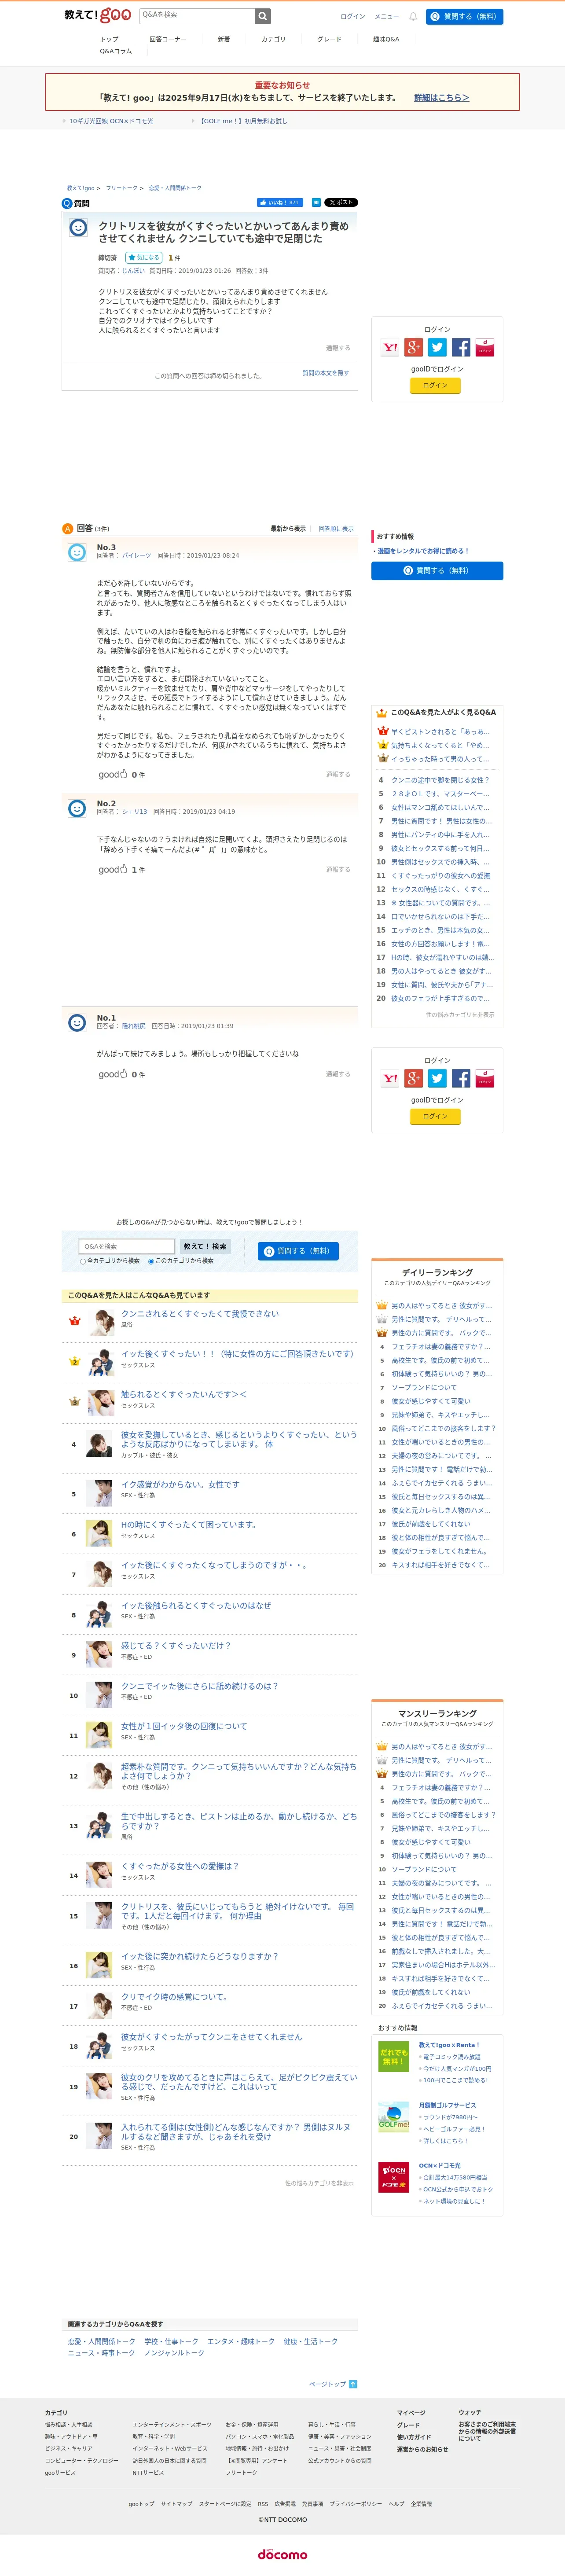This screenshot has width=565, height=2576.
Task: Select 全カテゴリから検索 radio button
Action: [x=83, y=1261]
